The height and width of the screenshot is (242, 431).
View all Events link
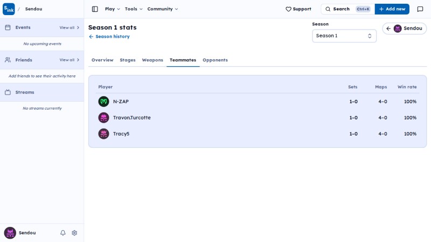point(69,28)
